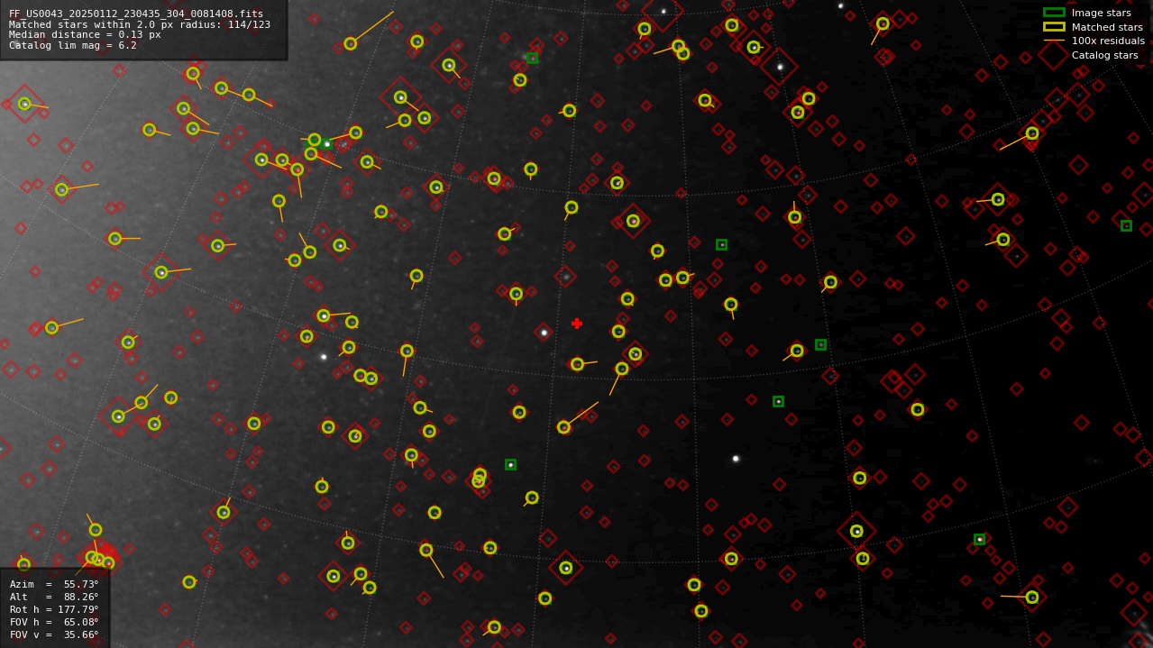Click the FOV v = 35.66° readout

pyautogui.click(x=54, y=634)
